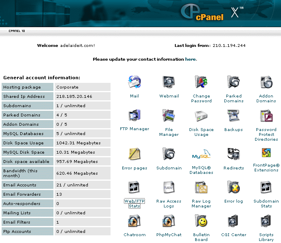Open the Change Password icon
The width and height of the screenshot is (281, 243).
click(201, 82)
